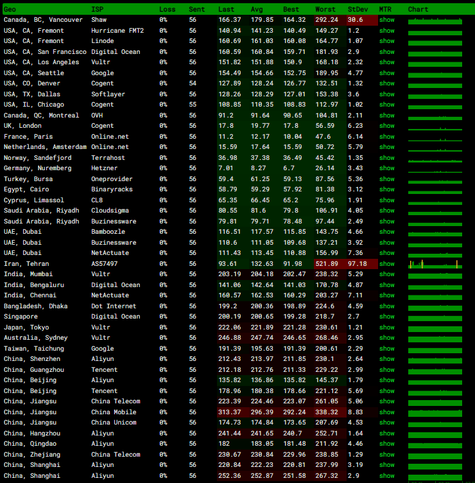Click the ISP name Dot Internet
475x483 pixels.
[x=114, y=306]
